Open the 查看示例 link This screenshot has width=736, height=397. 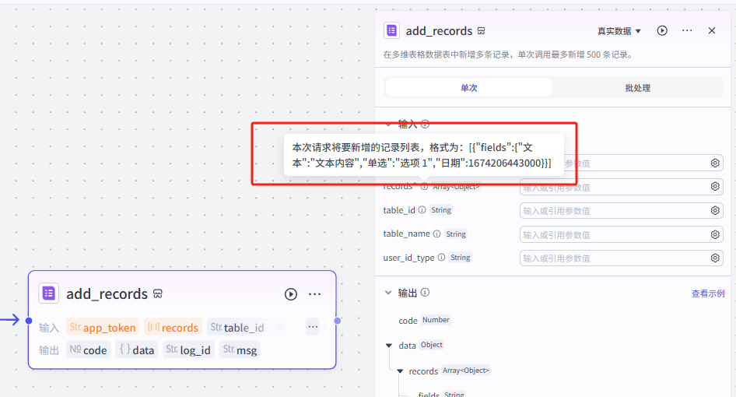tap(708, 293)
